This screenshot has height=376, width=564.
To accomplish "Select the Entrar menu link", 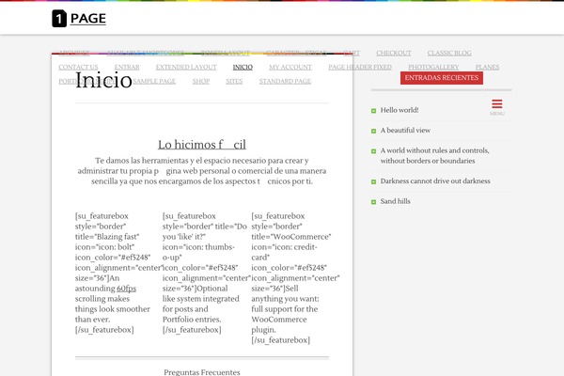I will coord(127,67).
